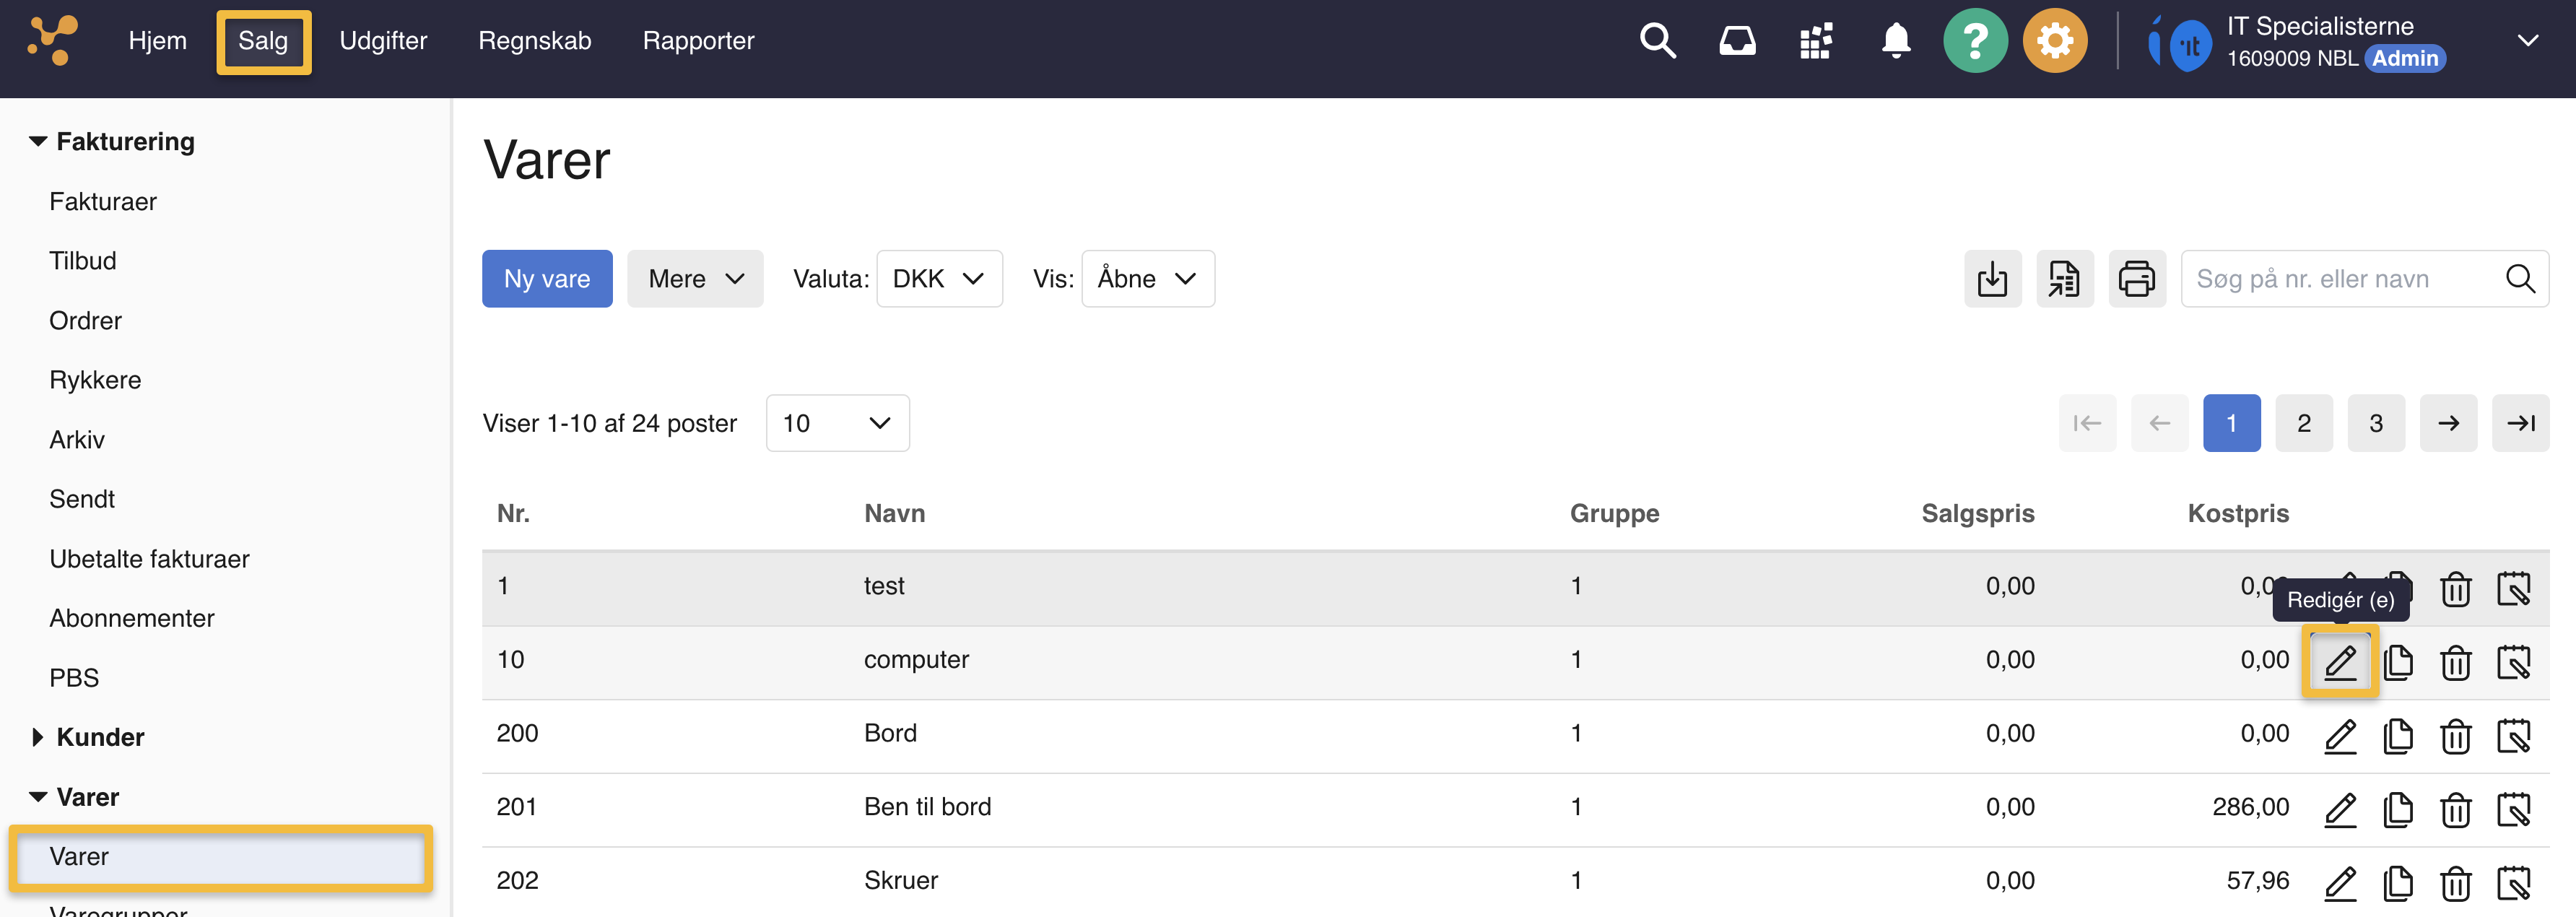Click the notifications bell icon
This screenshot has width=2576, height=917.
tap(1895, 41)
